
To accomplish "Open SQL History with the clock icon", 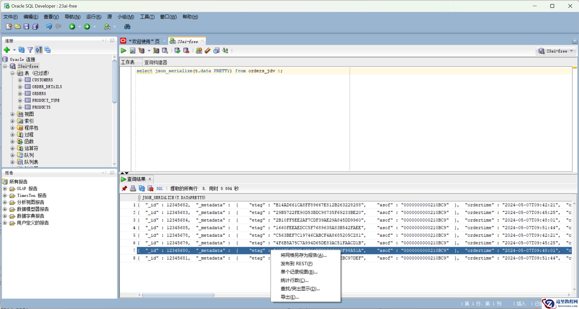I will click(x=216, y=51).
